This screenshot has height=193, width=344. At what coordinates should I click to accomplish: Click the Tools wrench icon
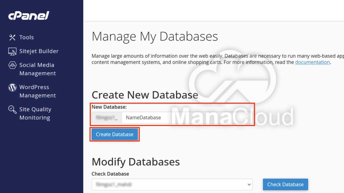(x=12, y=38)
